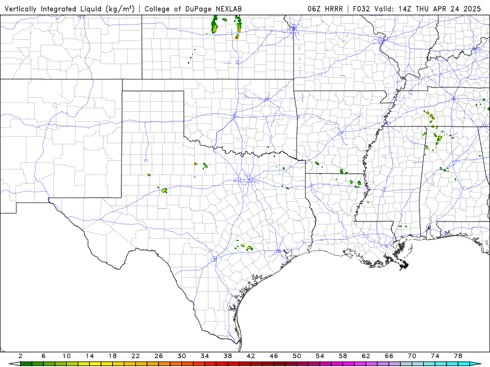Click the 'Vertically Integrated Liquid (kg/m²)' title text
Screen dimensions: 490x367
(x=69, y=9)
